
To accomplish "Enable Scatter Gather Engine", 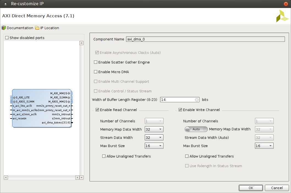I will [96, 62].
